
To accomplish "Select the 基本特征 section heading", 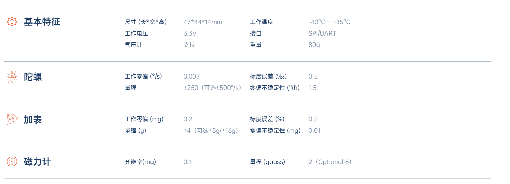I will pyautogui.click(x=42, y=22).
